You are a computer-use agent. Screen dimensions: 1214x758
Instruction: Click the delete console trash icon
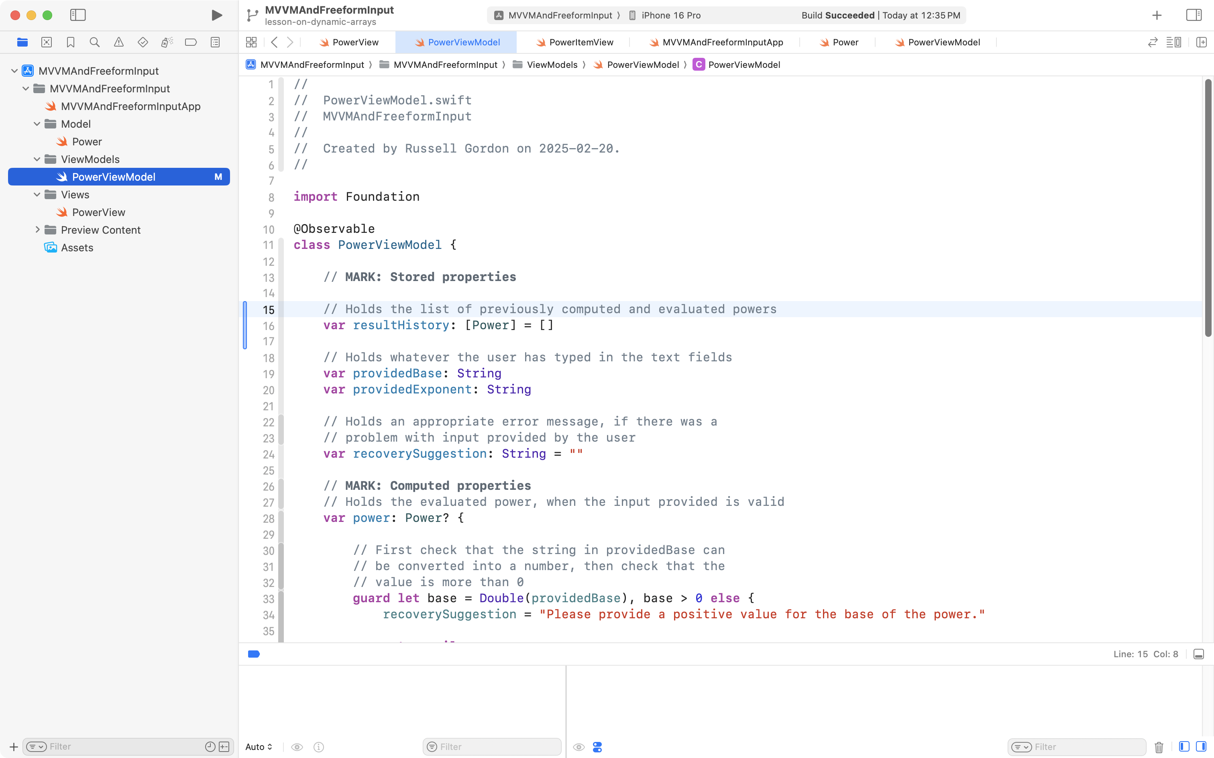click(x=1159, y=747)
